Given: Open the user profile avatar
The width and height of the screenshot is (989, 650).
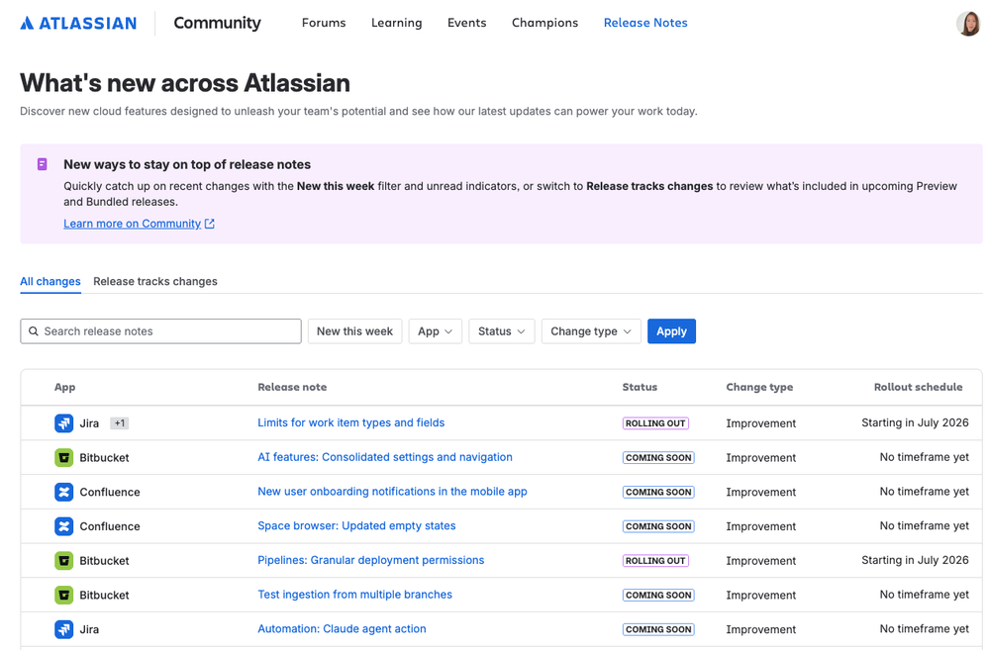Looking at the screenshot, I should (968, 24).
